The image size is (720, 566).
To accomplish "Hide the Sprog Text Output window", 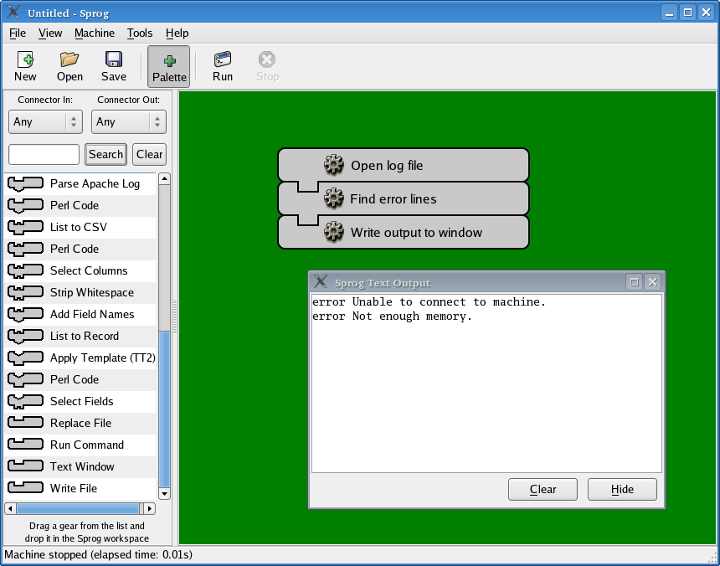I will tap(622, 489).
